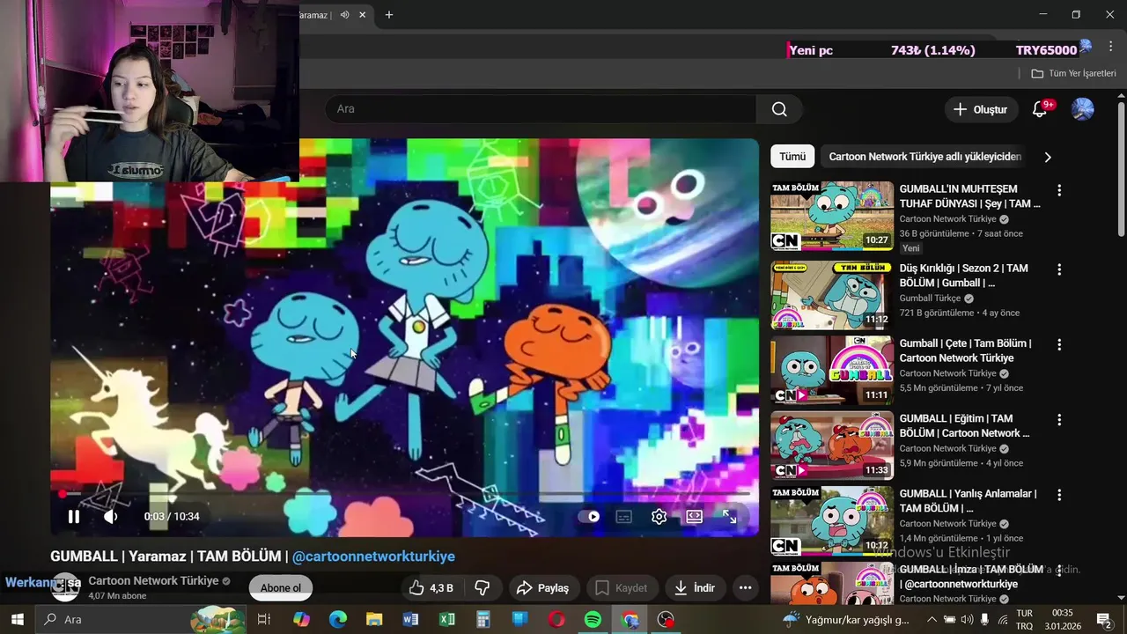Like the video (4,3 B)
The height and width of the screenshot is (634, 1127).
click(431, 588)
